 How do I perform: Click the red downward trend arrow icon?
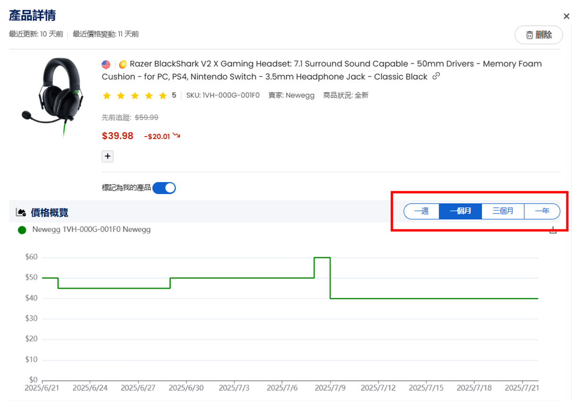[176, 136]
